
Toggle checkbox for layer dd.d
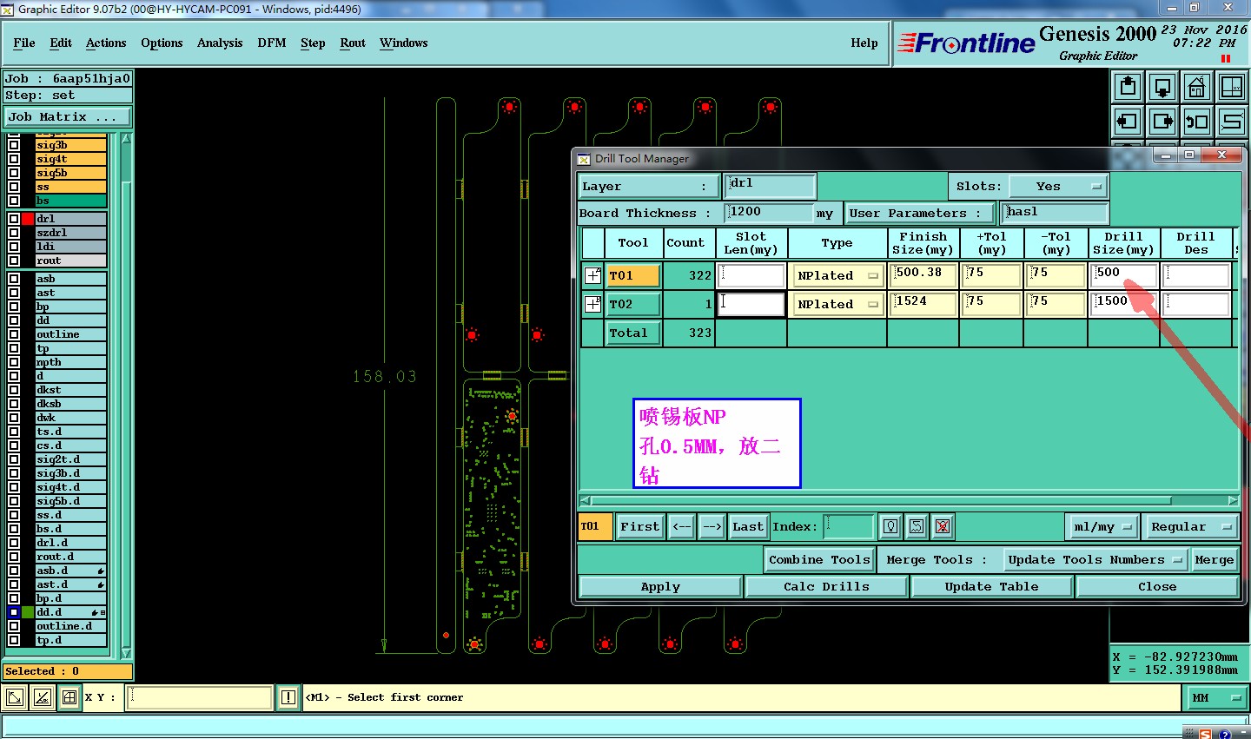[x=14, y=612]
